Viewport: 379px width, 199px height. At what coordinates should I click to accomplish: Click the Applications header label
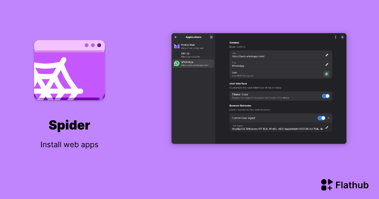193,37
